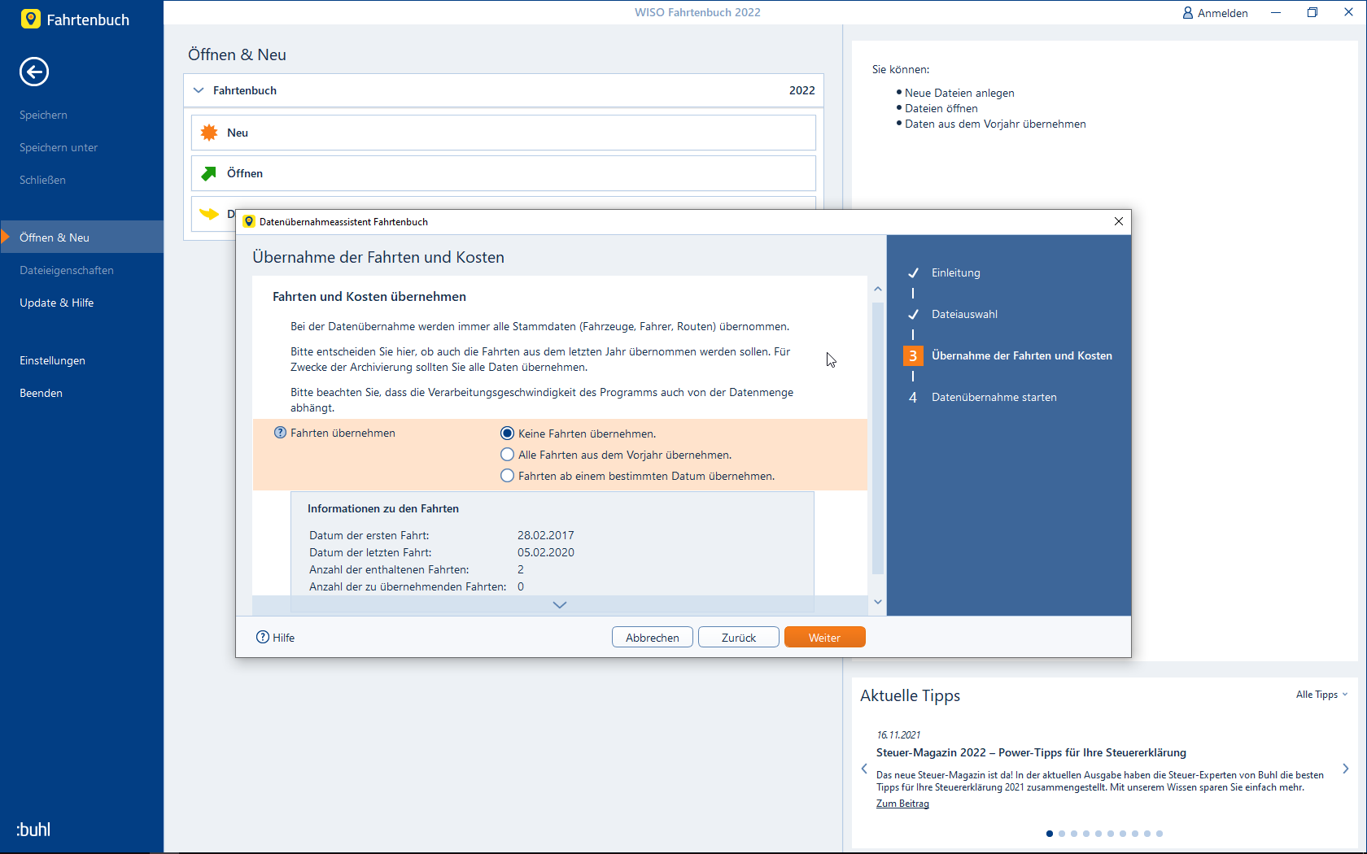Image resolution: width=1367 pixels, height=854 pixels.
Task: Go to next tip with right arrow
Action: 1346,769
